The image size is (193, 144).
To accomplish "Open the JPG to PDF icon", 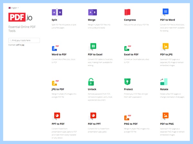I will (55, 83).
